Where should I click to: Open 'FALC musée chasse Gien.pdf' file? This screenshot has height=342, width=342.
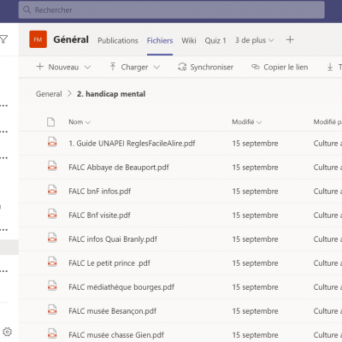[116, 334]
